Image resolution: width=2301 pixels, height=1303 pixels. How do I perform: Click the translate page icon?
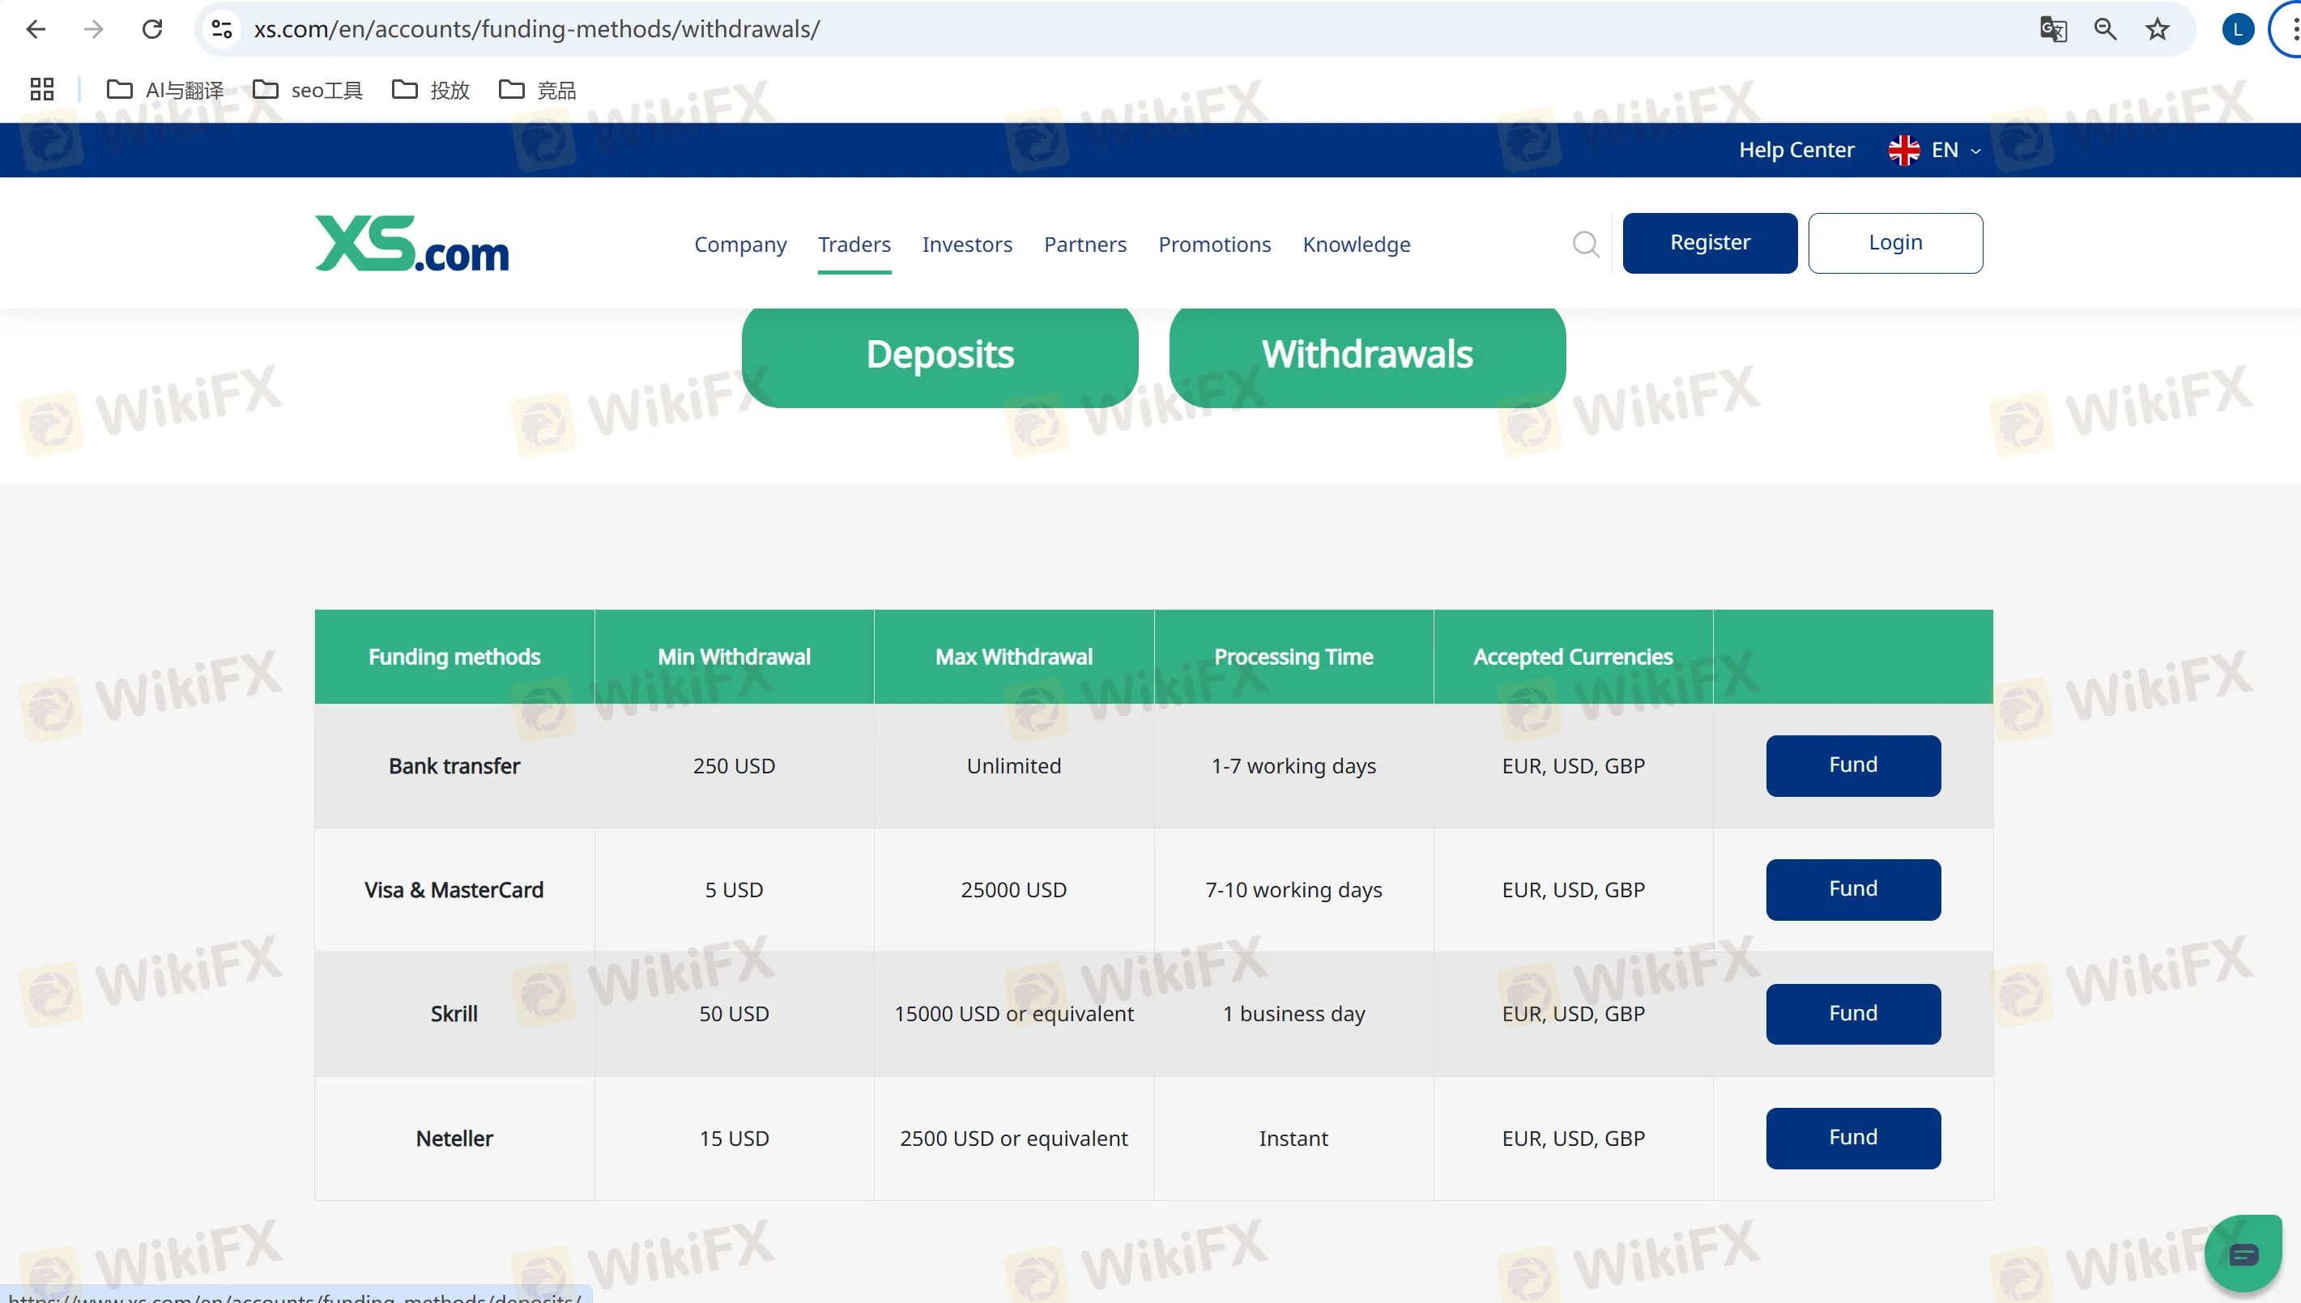(2053, 28)
